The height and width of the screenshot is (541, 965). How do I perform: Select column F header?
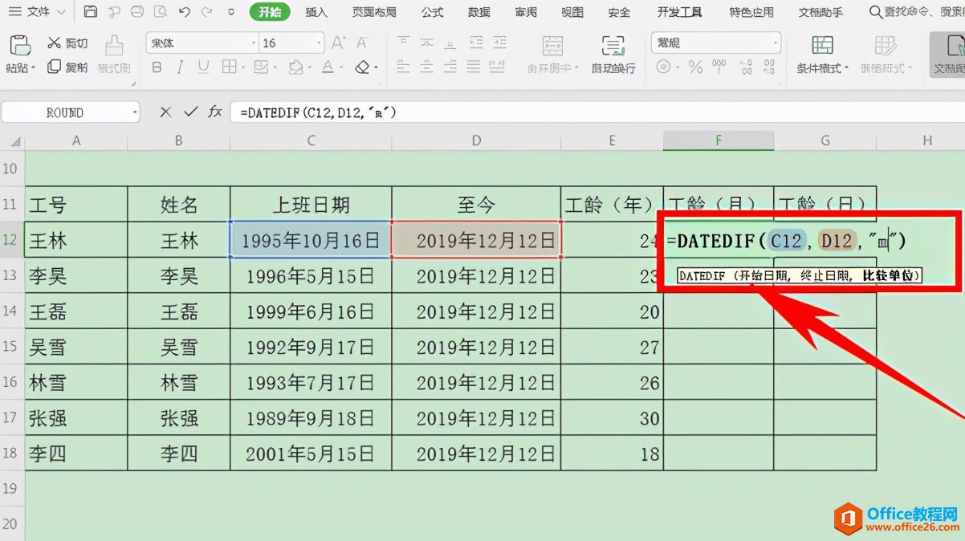tap(719, 141)
